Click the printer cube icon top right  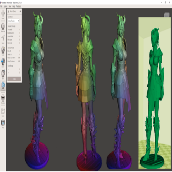pyautogui.click(x=166, y=15)
